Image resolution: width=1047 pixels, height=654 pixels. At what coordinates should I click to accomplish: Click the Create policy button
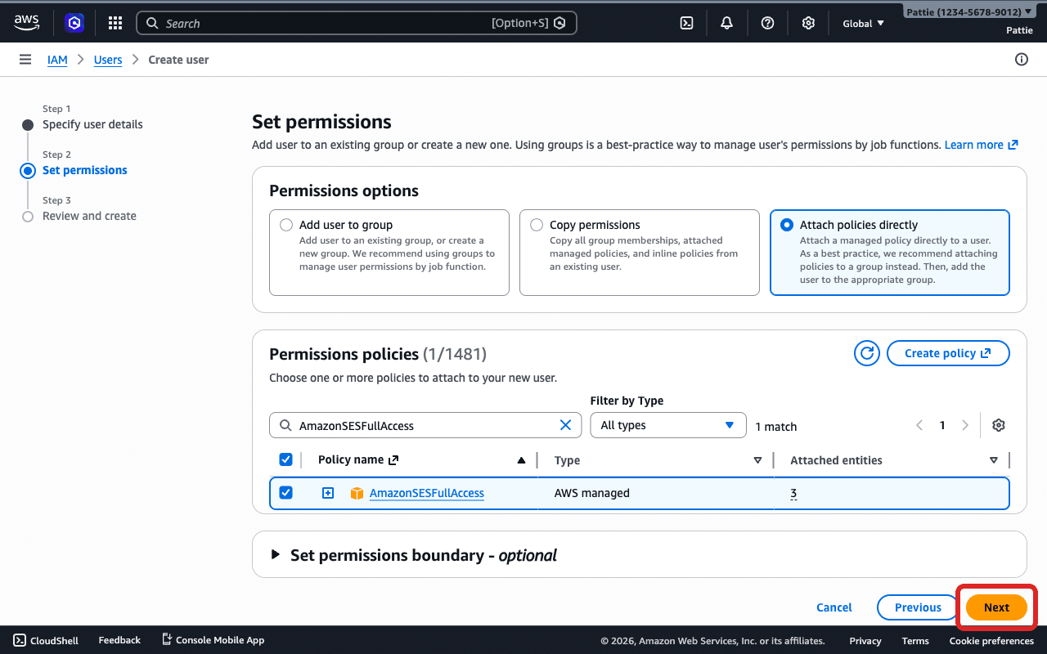click(948, 353)
